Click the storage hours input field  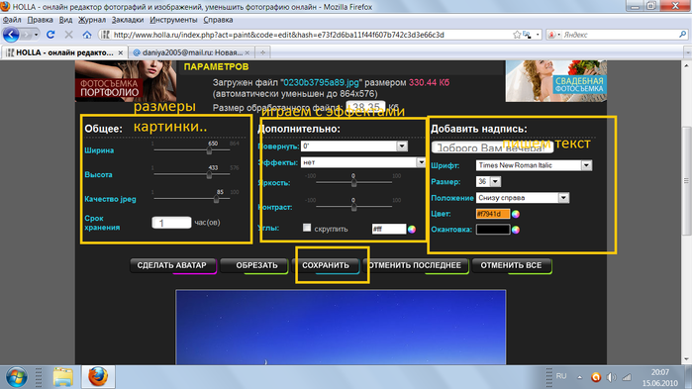pyautogui.click(x=171, y=223)
